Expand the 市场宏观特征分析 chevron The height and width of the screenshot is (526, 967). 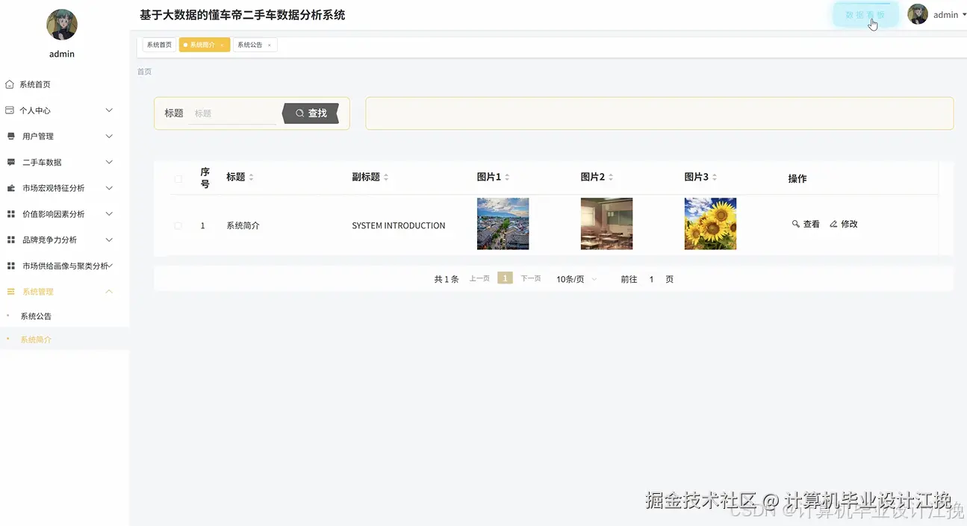(x=109, y=188)
